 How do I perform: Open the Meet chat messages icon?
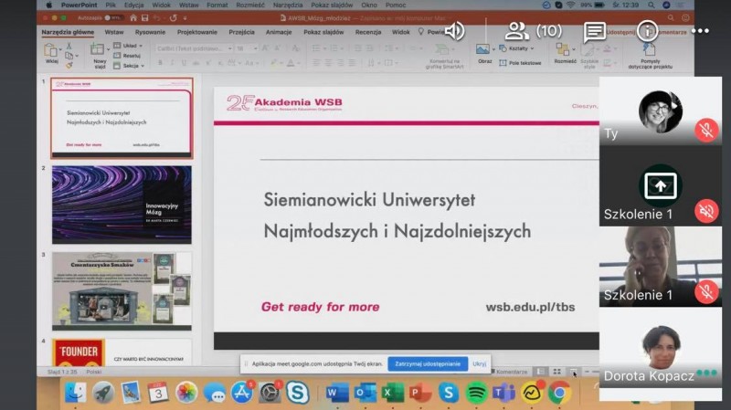595,31
